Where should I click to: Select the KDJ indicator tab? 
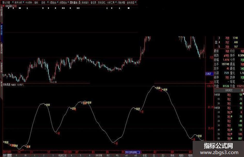(108, 155)
